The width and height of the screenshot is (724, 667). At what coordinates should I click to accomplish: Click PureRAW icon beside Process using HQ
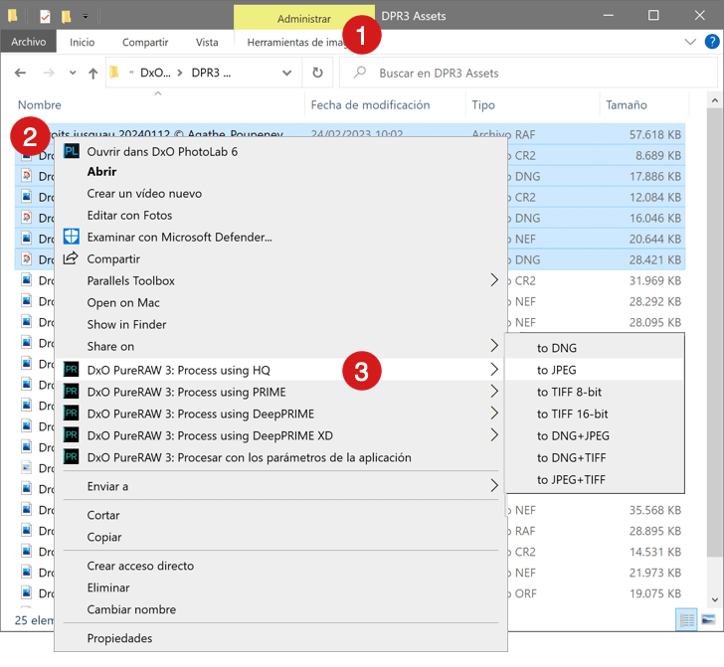point(72,369)
